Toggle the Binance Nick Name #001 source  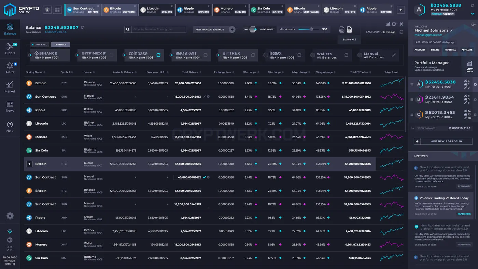click(30, 55)
